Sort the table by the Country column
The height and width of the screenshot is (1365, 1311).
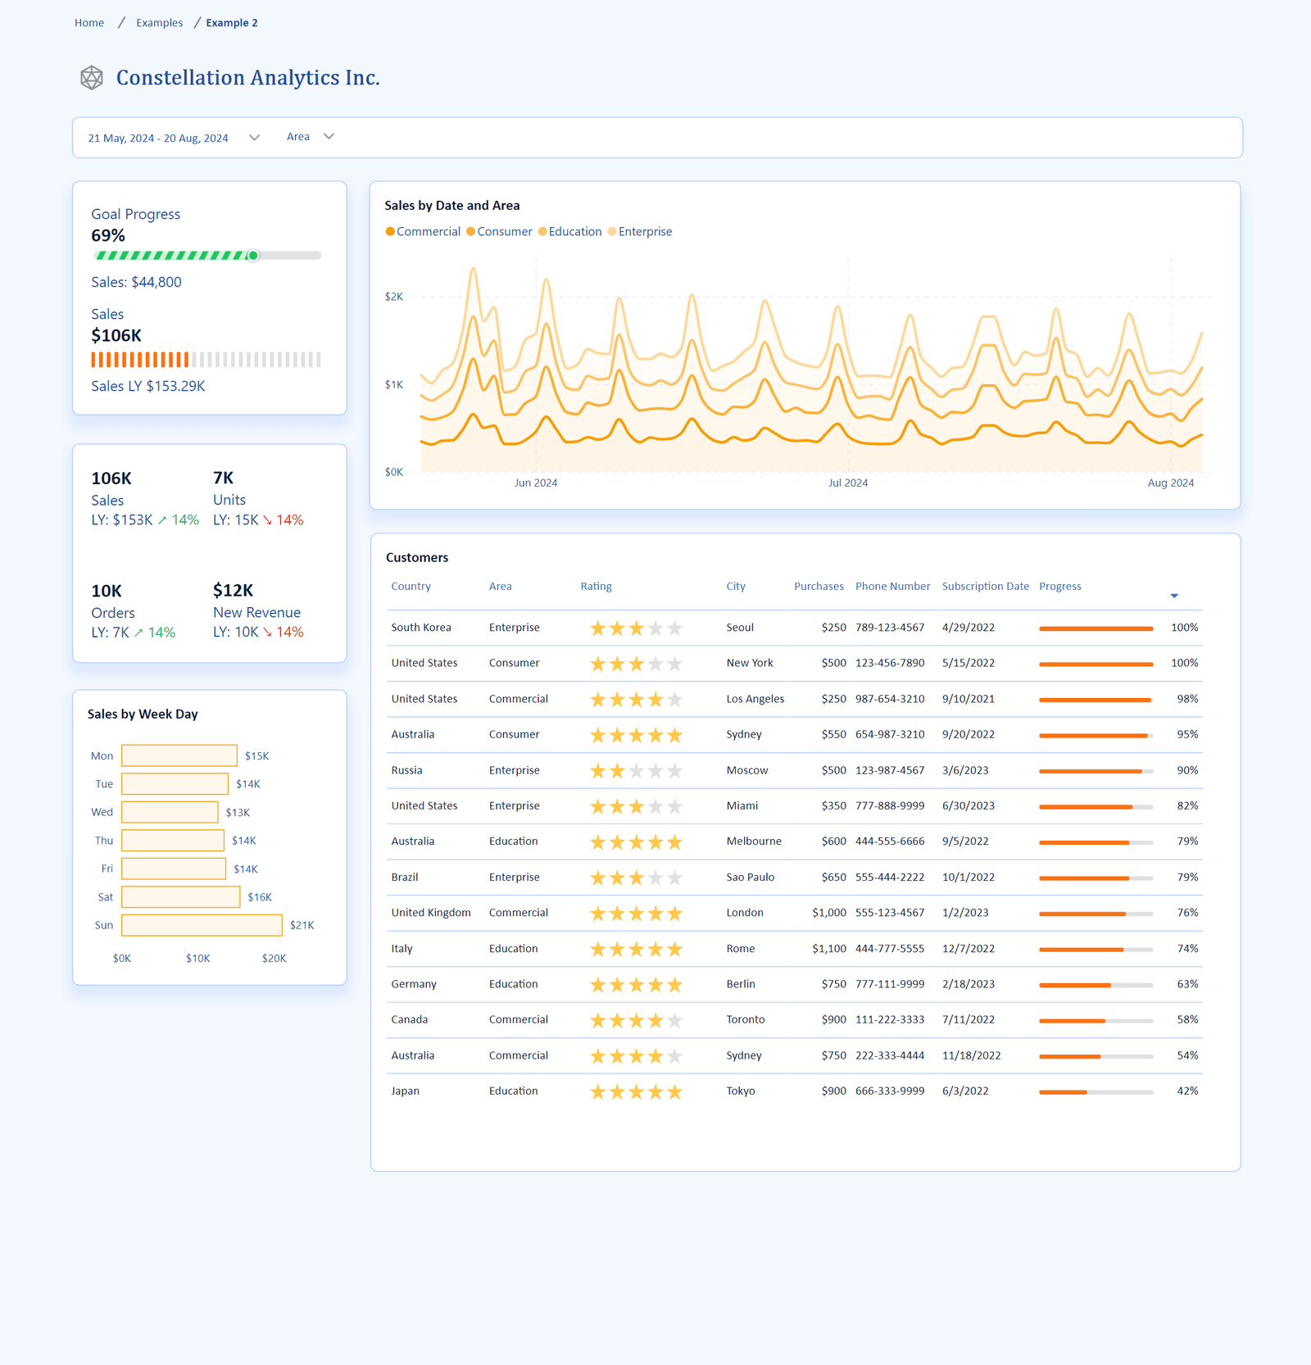click(x=411, y=586)
